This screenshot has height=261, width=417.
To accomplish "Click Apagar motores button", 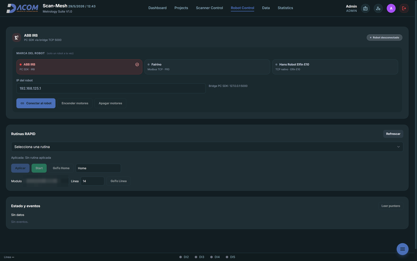I will pos(110,103).
